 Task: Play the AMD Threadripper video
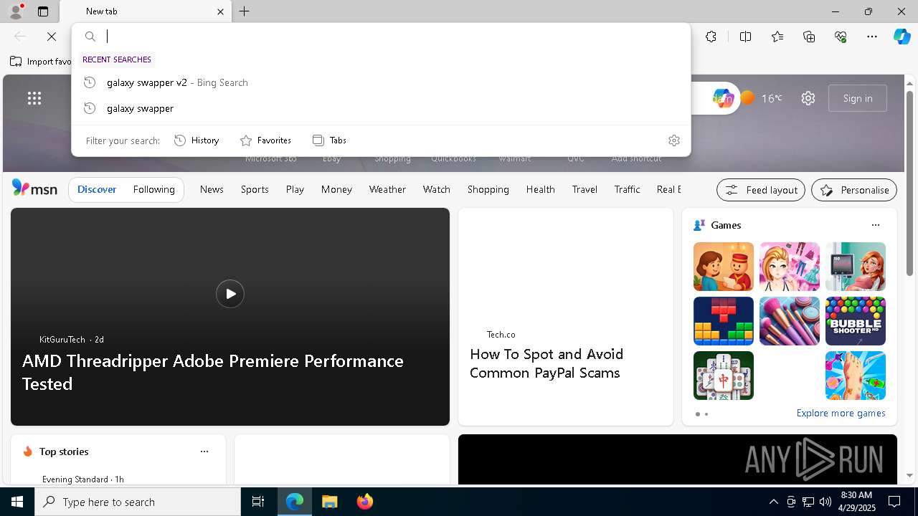pos(230,294)
